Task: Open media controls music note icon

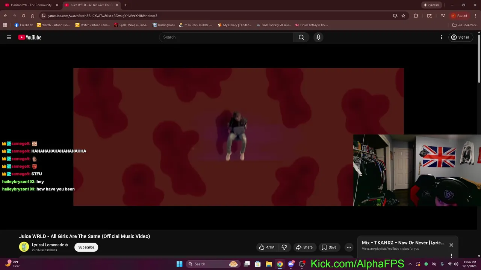Action: [443, 16]
